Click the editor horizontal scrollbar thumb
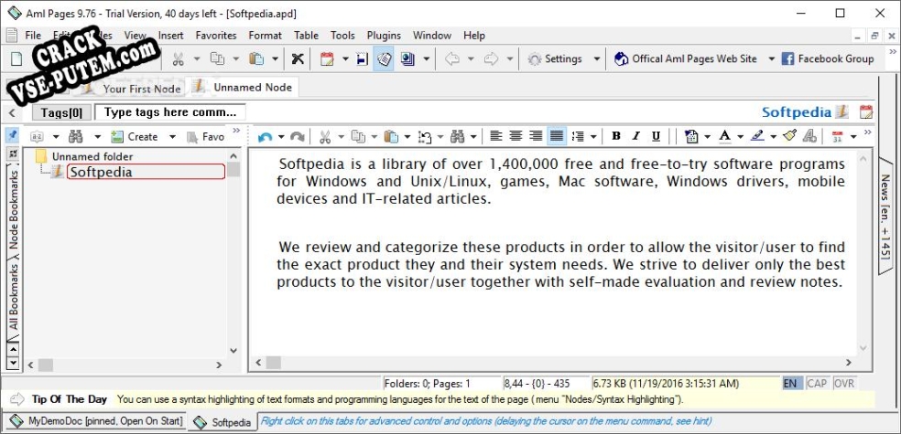The height and width of the screenshot is (434, 901). pyautogui.click(x=274, y=363)
